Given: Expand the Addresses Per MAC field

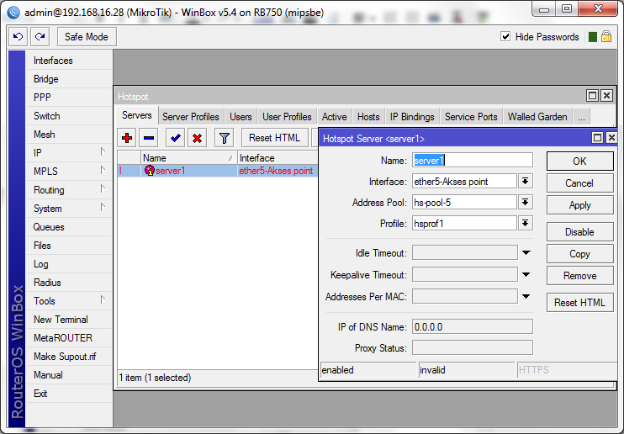Looking at the screenshot, I should tap(526, 297).
